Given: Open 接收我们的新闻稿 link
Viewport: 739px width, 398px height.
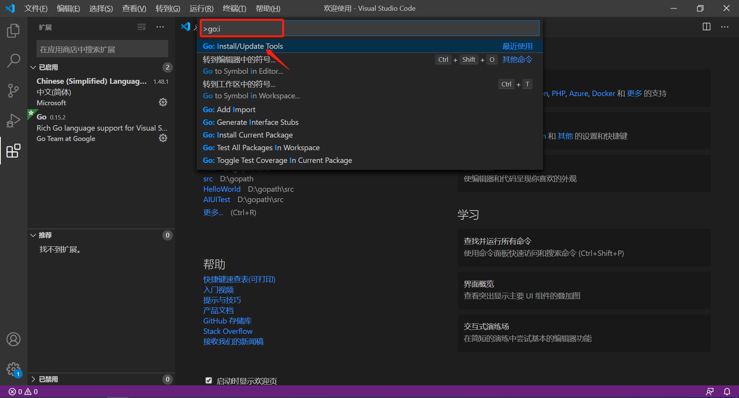Looking at the screenshot, I should (x=233, y=342).
